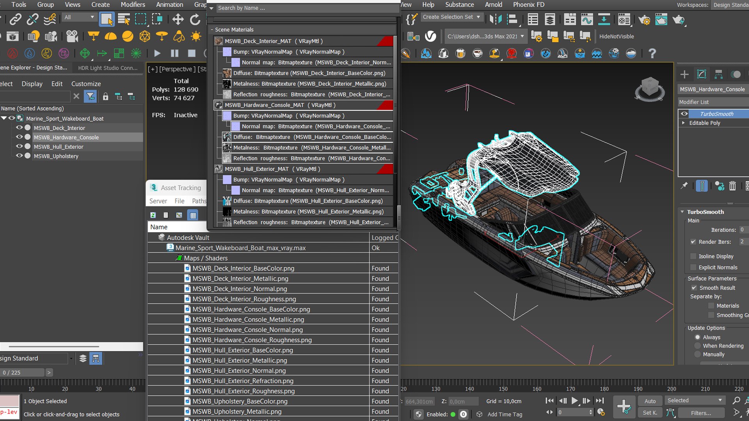This screenshot has width=749, height=421.
Task: Uncheck the Smooth Result checkbox
Action: click(x=694, y=288)
